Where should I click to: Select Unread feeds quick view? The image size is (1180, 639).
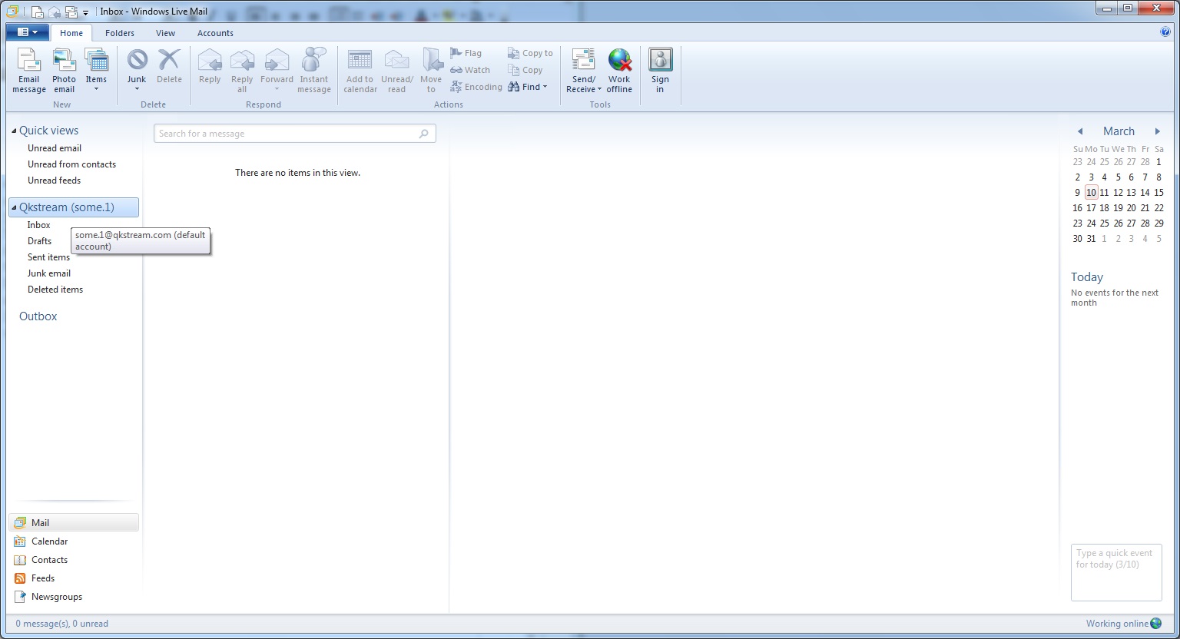[54, 180]
